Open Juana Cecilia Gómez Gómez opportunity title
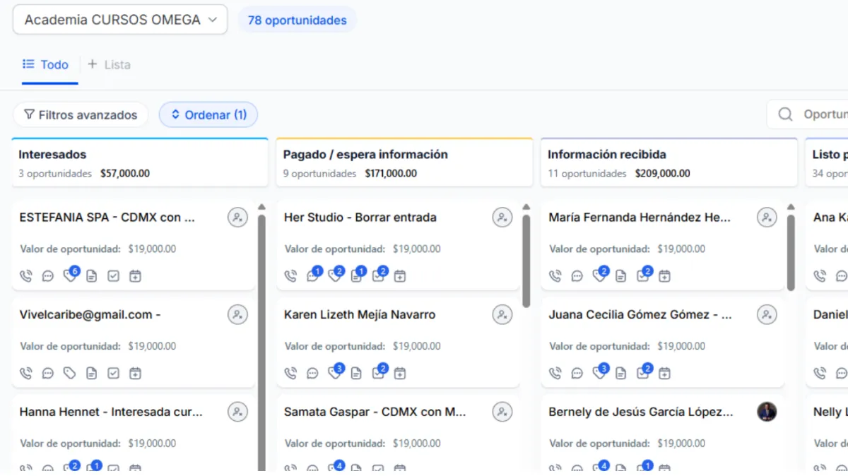This screenshot has width=848, height=476. click(640, 315)
